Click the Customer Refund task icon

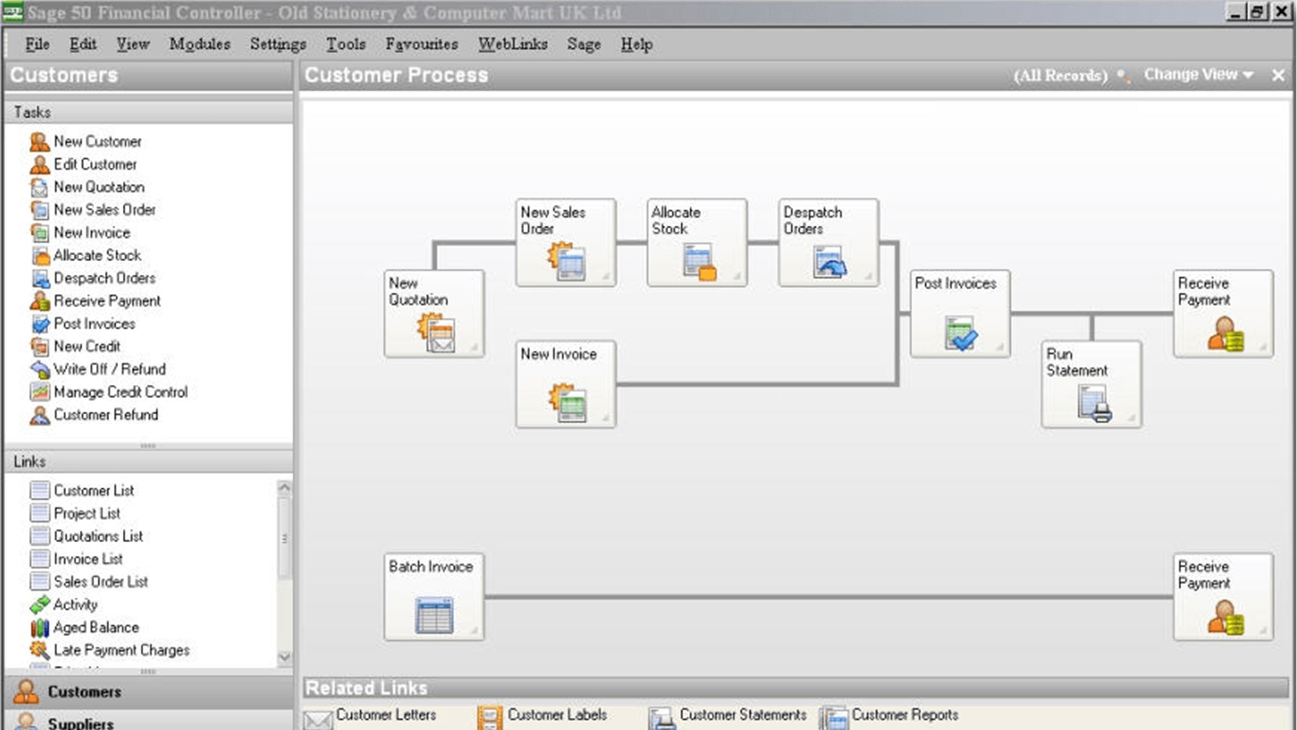40,415
